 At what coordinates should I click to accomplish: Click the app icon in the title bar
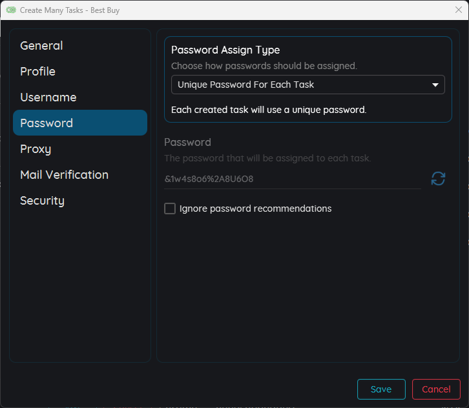pos(11,10)
